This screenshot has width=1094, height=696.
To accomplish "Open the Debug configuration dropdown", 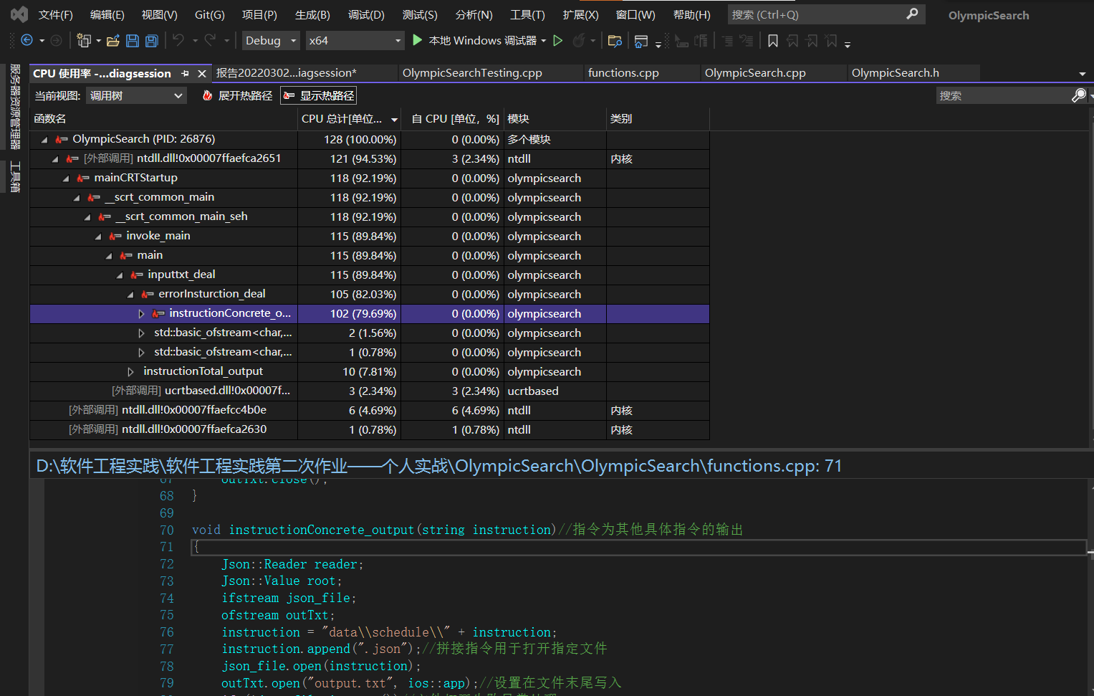I will click(x=271, y=41).
